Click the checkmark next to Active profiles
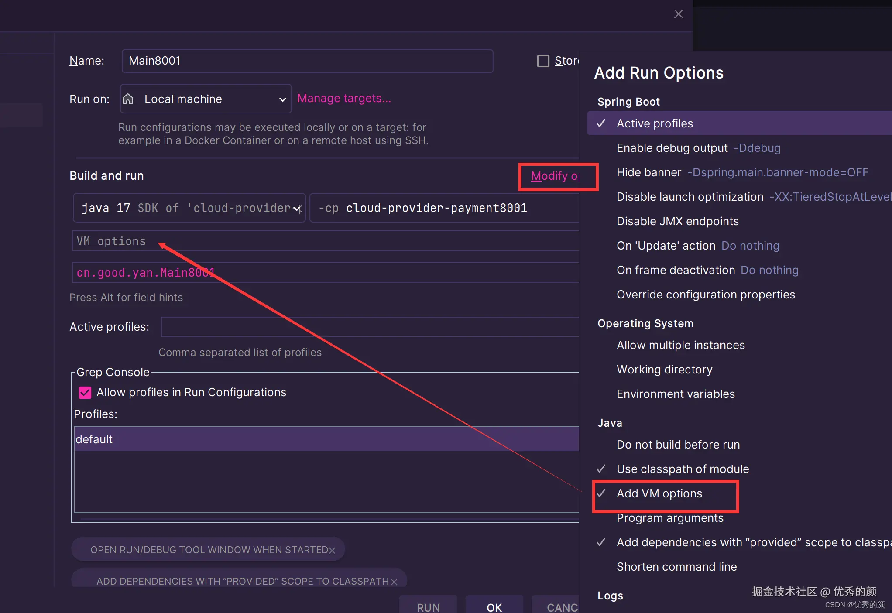Viewport: 892px width, 613px height. (601, 123)
